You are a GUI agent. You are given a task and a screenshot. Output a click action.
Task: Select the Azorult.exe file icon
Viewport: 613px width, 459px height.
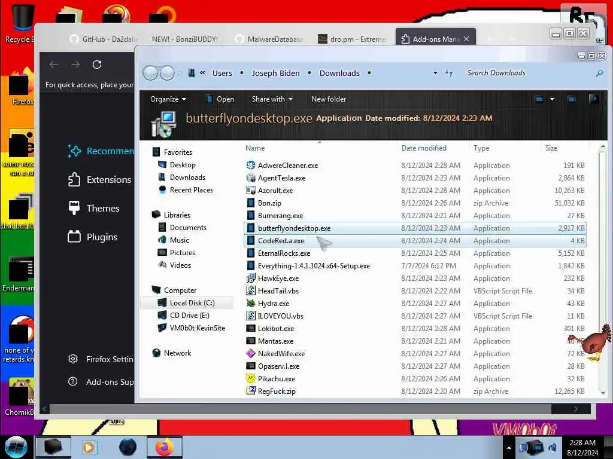pyautogui.click(x=251, y=190)
